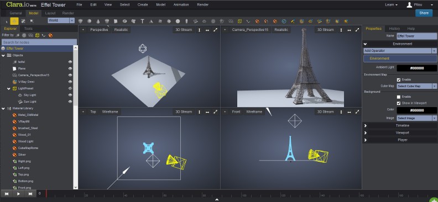Open the Render menu in the menu bar

203,5
